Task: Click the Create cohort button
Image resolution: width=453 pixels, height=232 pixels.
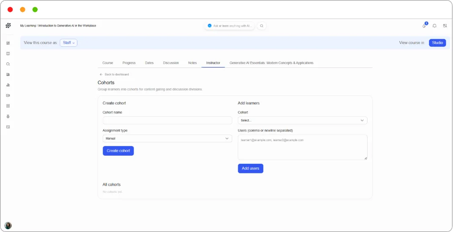Action: [x=118, y=151]
